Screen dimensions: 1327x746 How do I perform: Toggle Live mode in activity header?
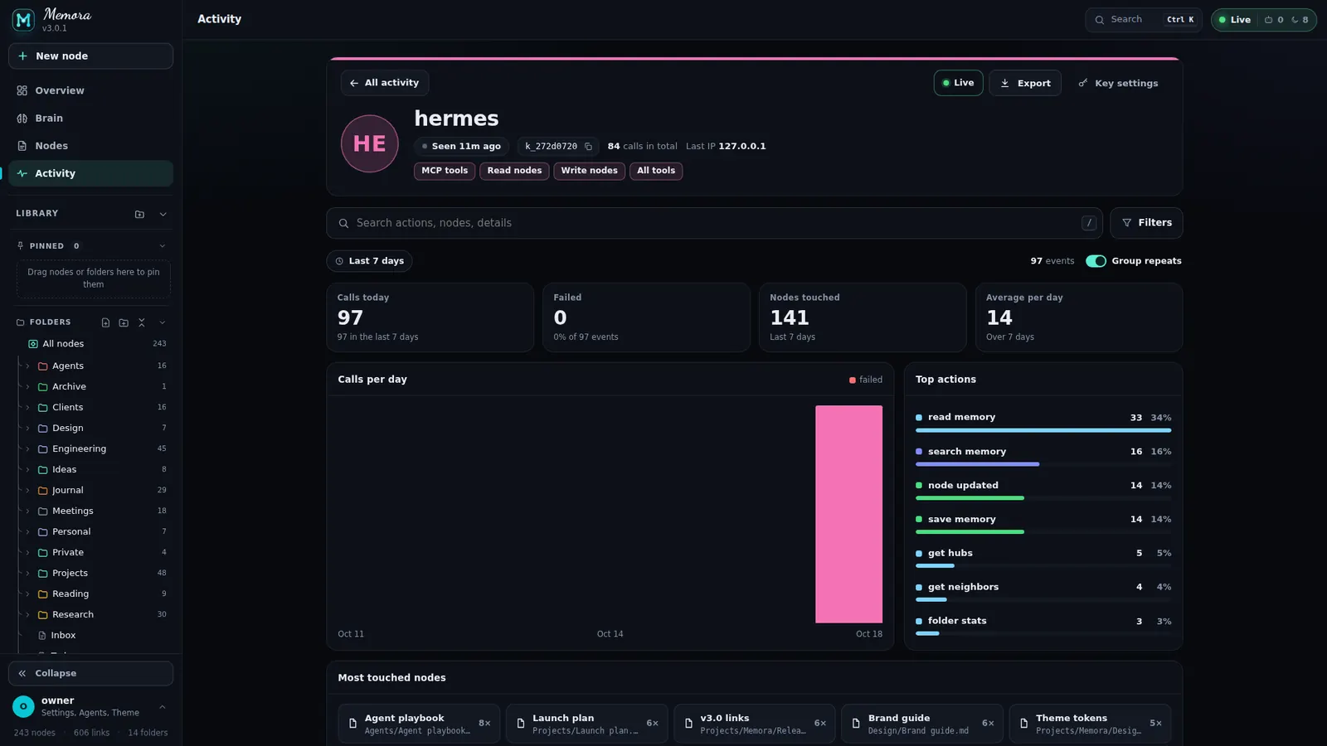coord(958,83)
